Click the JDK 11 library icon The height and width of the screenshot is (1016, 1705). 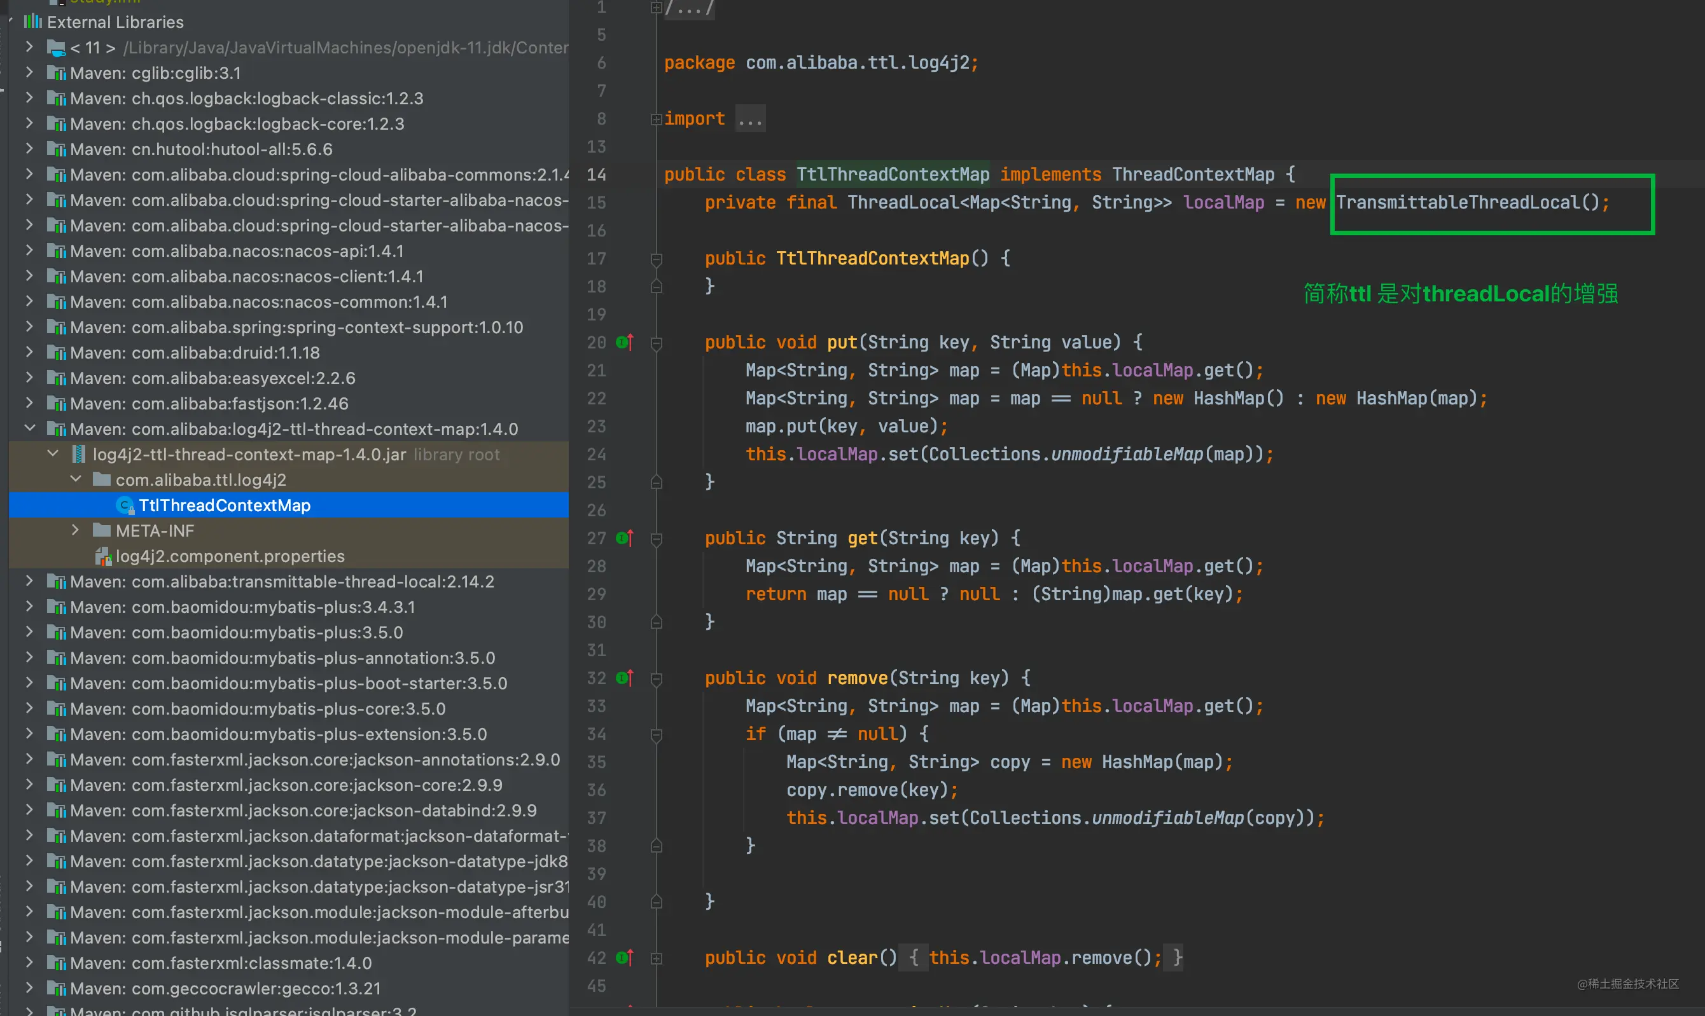(56, 48)
